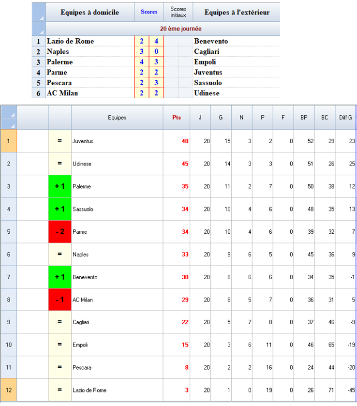Viewport: 357px width, 406px height.
Task: Click Juventus points value 48
Action: click(177, 141)
